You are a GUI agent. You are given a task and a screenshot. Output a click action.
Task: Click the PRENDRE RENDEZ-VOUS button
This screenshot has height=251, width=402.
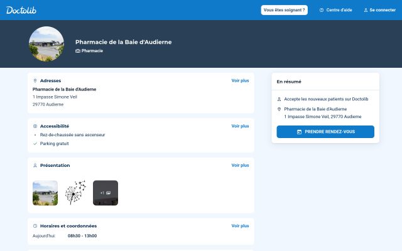[x=325, y=132]
